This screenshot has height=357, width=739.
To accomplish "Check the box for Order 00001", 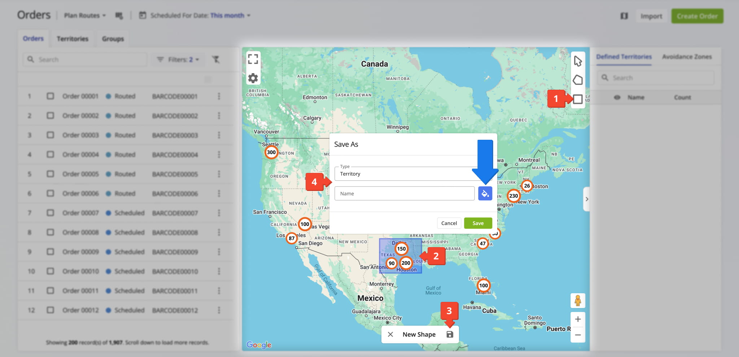I will pos(51,96).
